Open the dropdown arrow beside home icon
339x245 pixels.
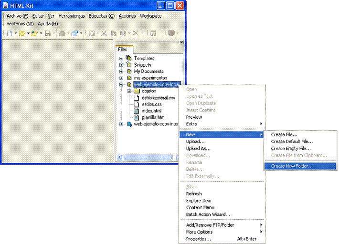pos(81,33)
